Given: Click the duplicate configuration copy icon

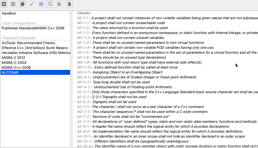Looking at the screenshot, I should tap(22, 4).
